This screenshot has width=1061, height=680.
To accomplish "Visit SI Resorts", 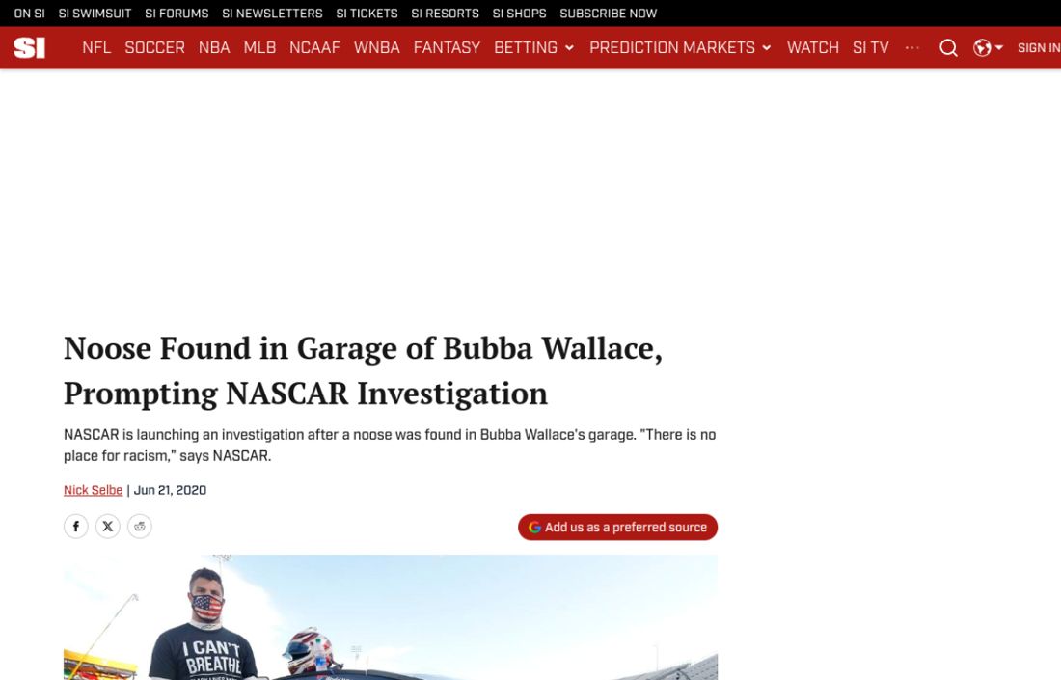I will pos(446,14).
